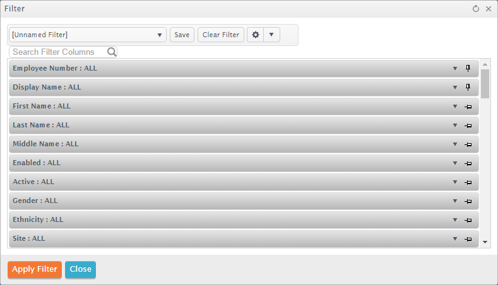Unpin the Display Name filter
The width and height of the screenshot is (498, 285).
click(x=468, y=87)
